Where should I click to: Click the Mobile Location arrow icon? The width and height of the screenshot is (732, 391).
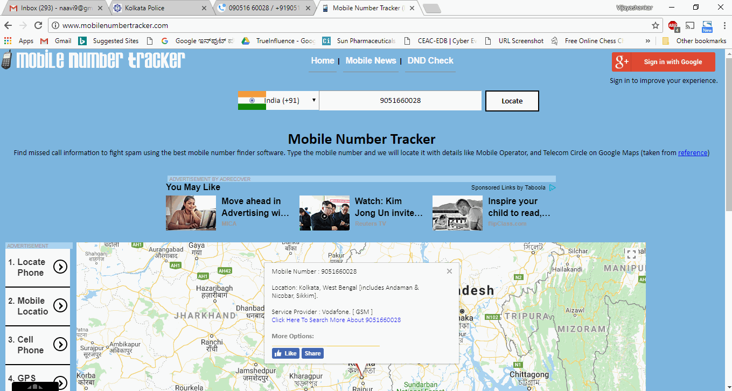click(x=60, y=306)
